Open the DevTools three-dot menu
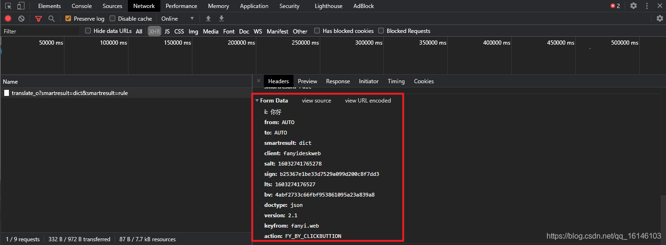The image size is (666, 245). [647, 6]
